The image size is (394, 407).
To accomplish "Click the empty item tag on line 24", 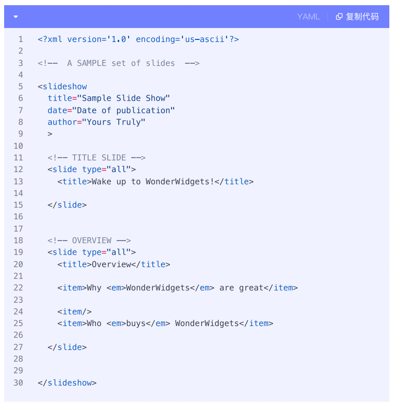I will [75, 312].
